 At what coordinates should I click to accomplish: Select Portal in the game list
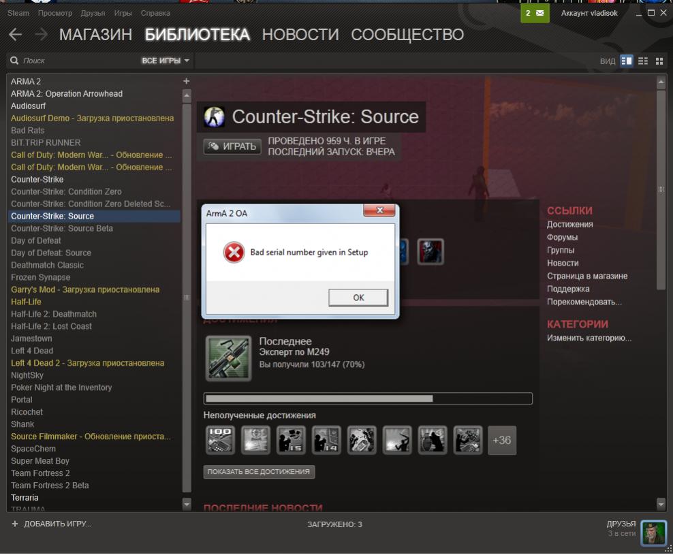[95, 400]
